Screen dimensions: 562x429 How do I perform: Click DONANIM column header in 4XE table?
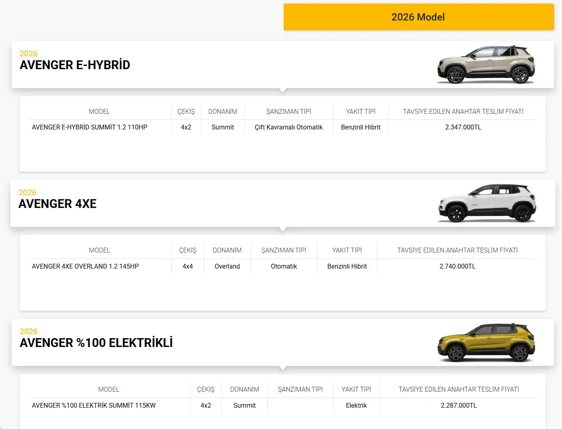pyautogui.click(x=227, y=250)
